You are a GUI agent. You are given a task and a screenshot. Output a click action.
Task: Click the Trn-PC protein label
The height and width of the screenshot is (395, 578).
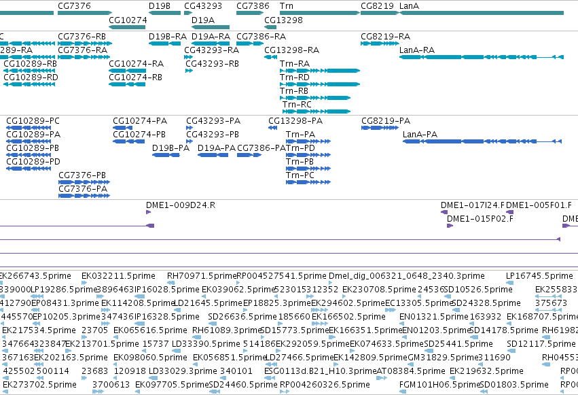point(300,175)
